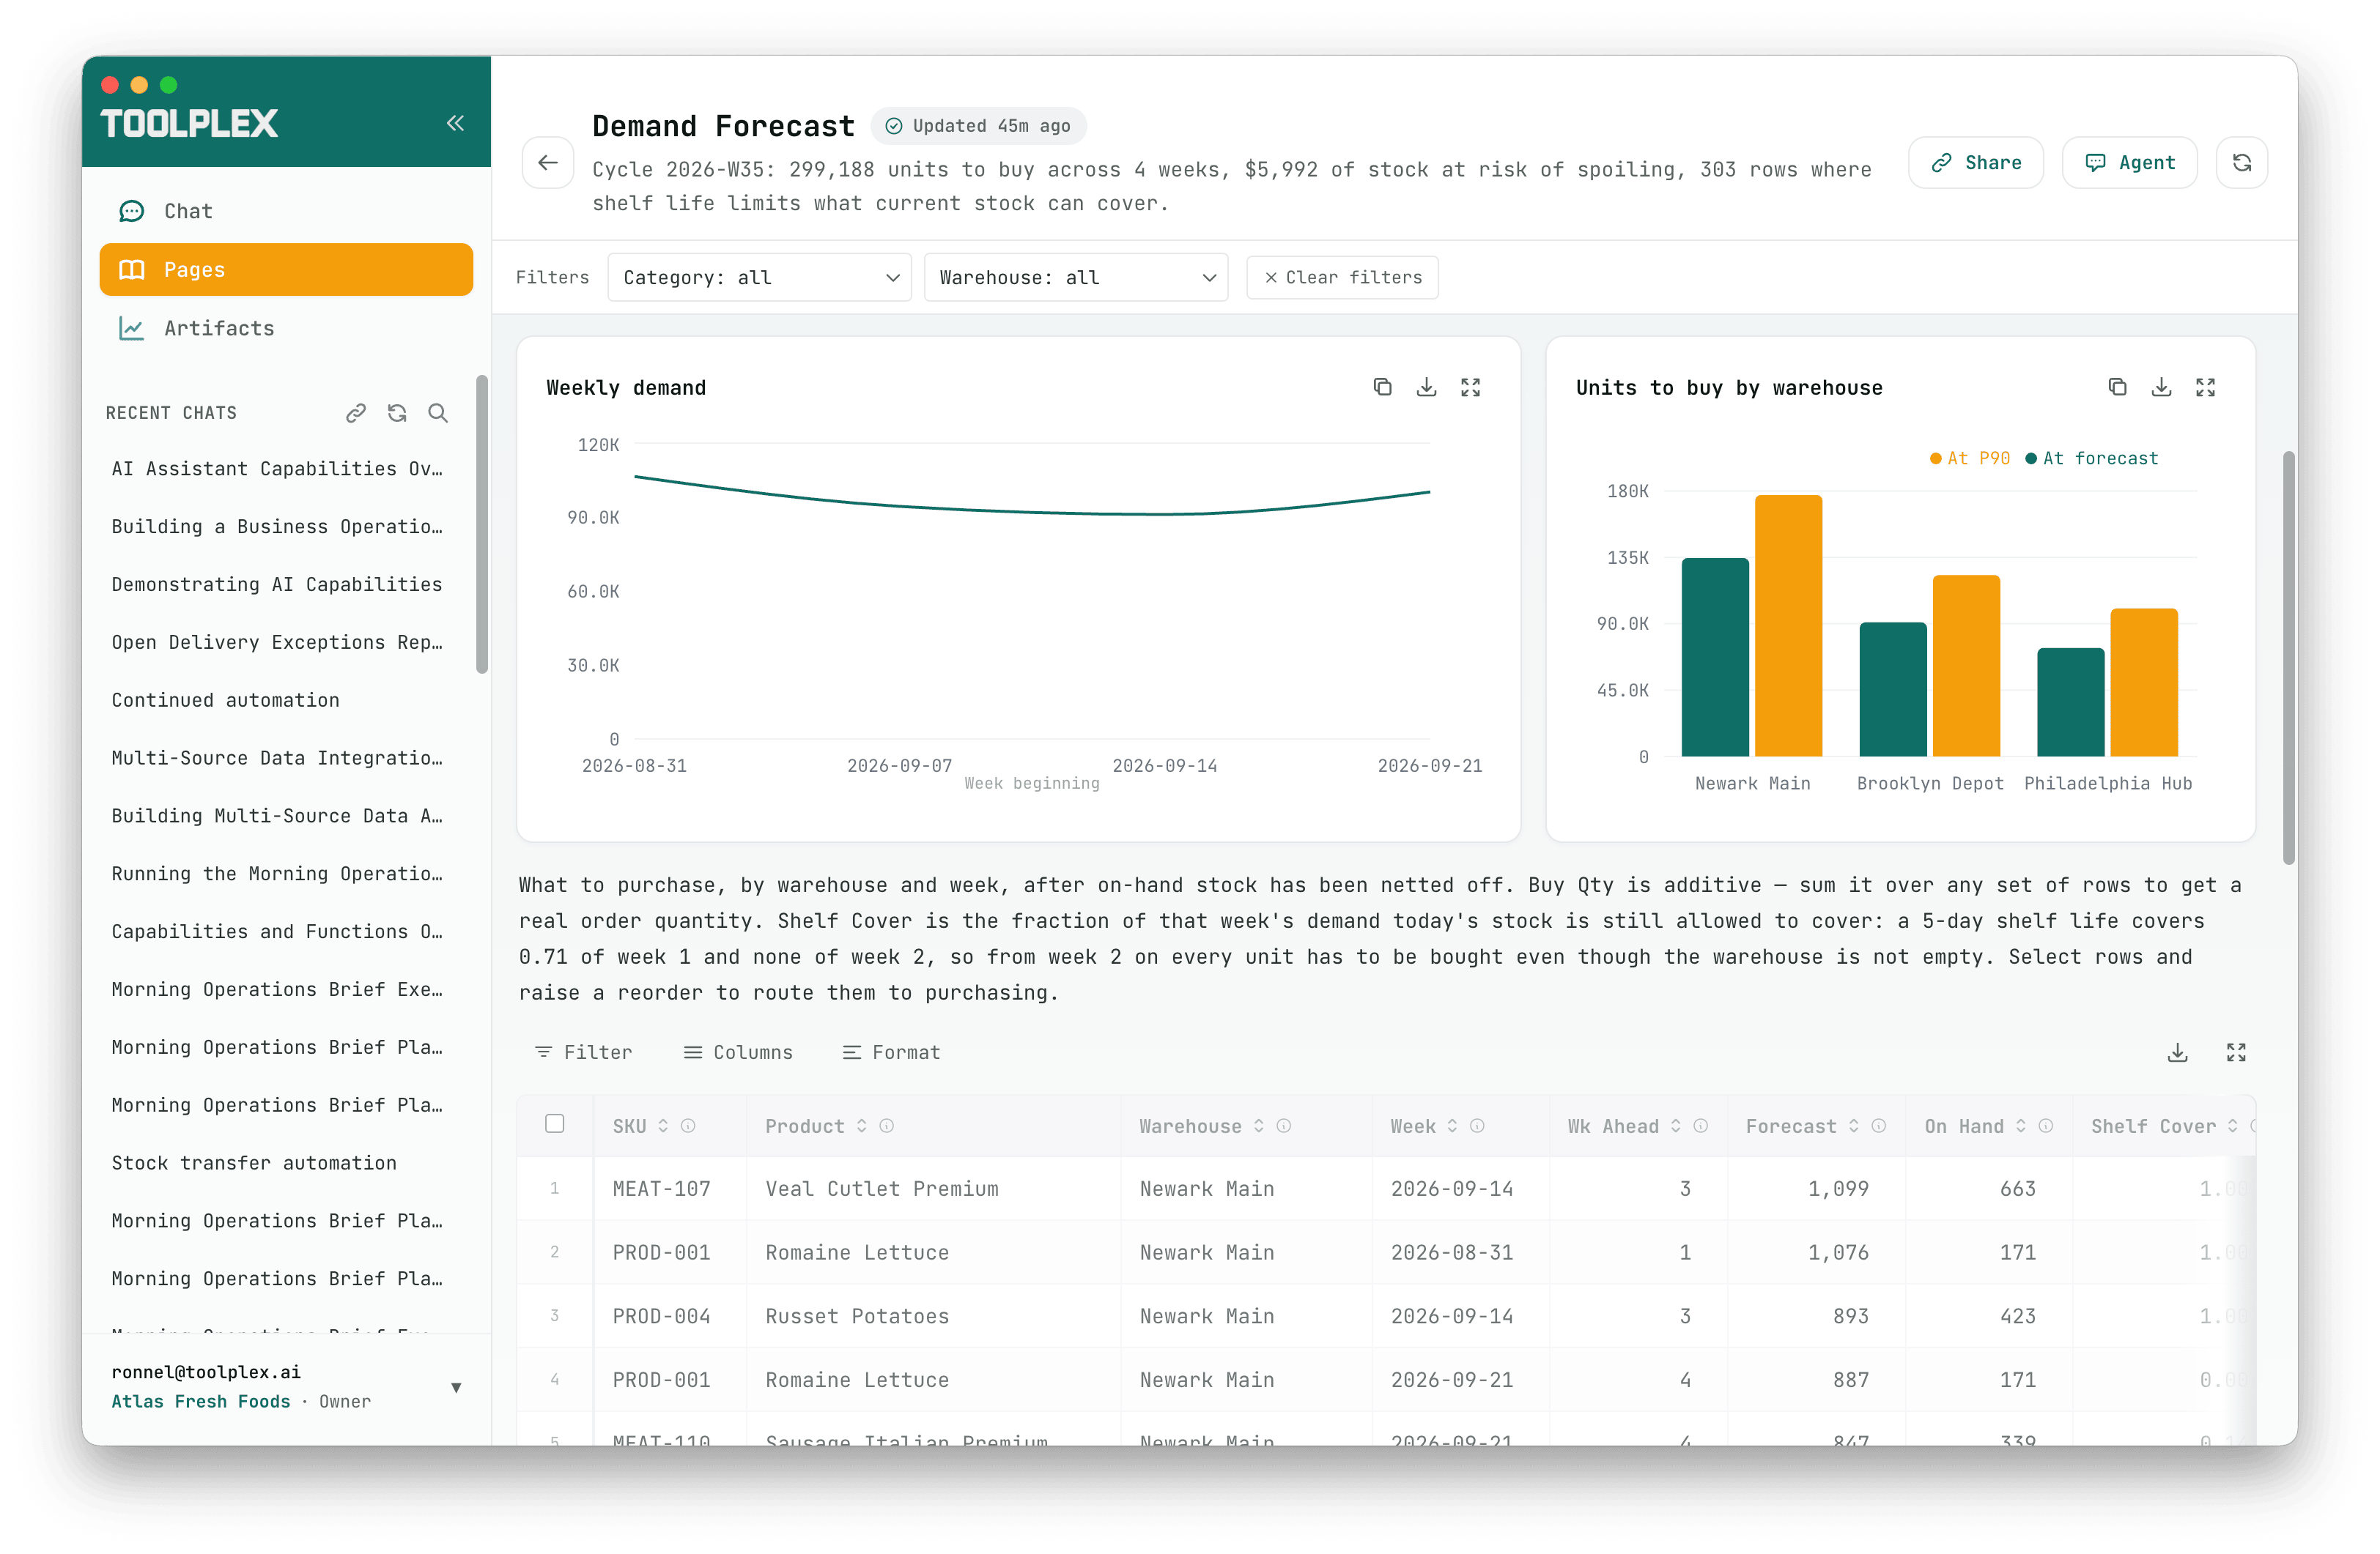Select Pages in sidebar
This screenshot has width=2380, height=1554.
click(286, 269)
